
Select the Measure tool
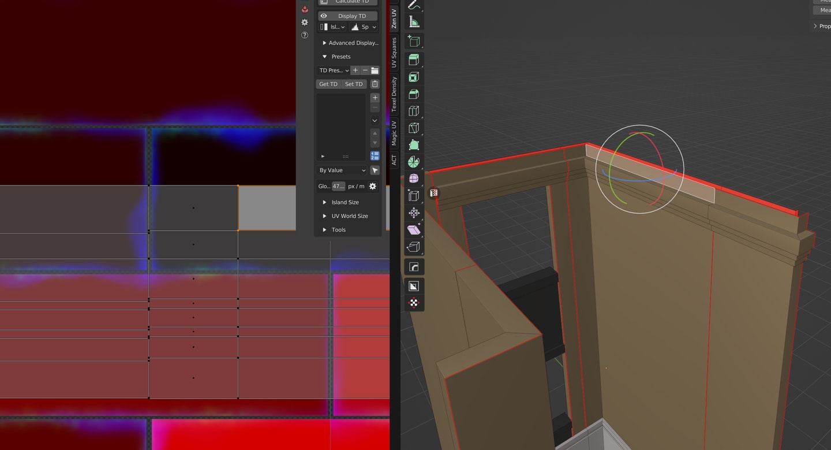pyautogui.click(x=414, y=22)
